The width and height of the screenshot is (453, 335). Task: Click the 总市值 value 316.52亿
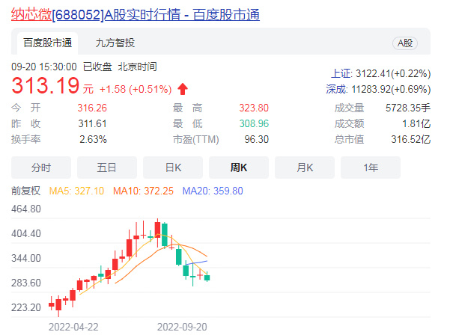click(411, 139)
